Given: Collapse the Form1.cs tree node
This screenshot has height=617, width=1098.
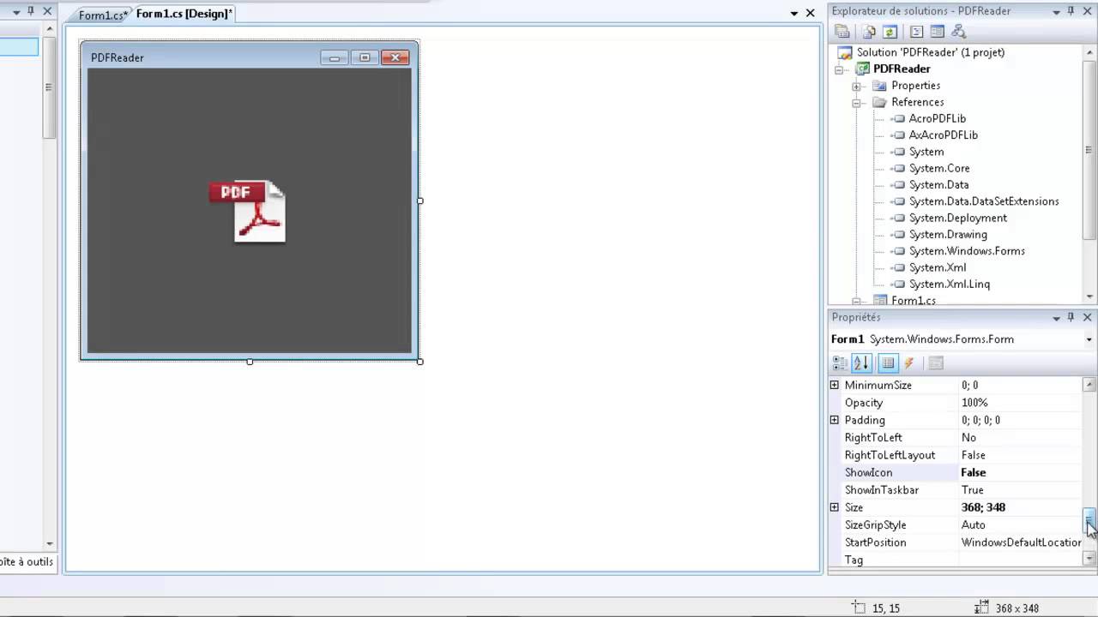Looking at the screenshot, I should [x=856, y=301].
